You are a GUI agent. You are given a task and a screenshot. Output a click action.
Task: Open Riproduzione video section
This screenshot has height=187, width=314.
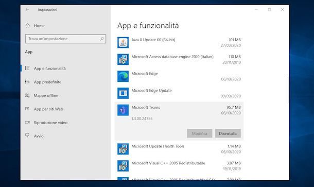click(50, 123)
